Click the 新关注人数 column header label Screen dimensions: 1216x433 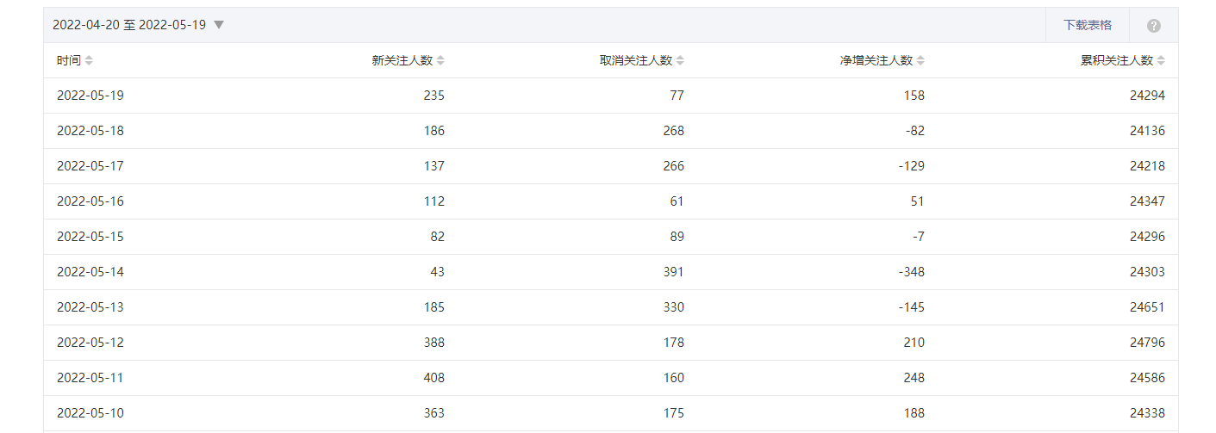pos(402,60)
